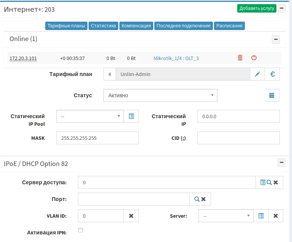The width and height of the screenshot is (292, 242).
Task: Click the IPoE / DHCP Option 82 heading
Action: tap(36, 164)
